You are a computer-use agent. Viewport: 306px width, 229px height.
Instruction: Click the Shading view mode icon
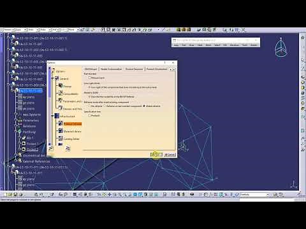point(145,194)
